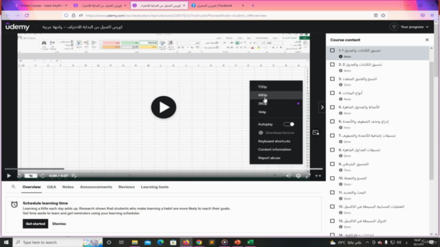The image size is (440, 247).
Task: Check the lecture 6 completion checkbox
Action: 332,121
